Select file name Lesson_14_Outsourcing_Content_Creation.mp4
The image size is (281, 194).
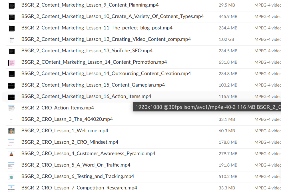(x=106, y=73)
